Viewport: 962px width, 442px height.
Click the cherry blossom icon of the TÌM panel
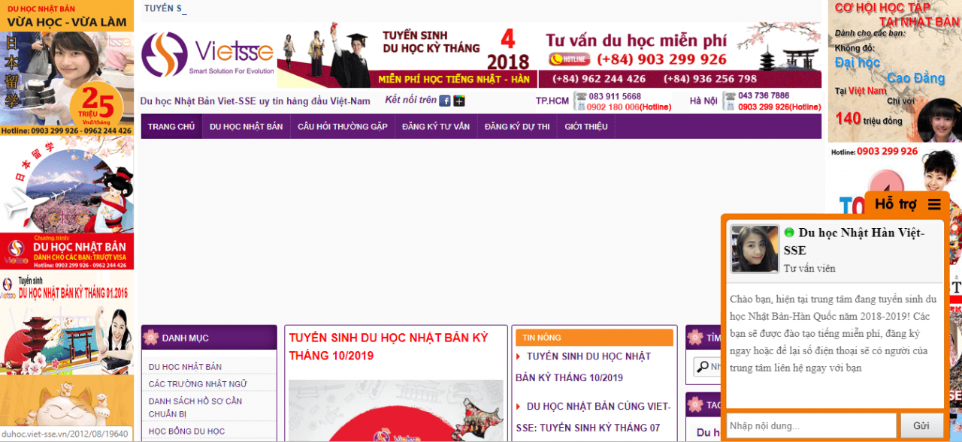point(695,338)
